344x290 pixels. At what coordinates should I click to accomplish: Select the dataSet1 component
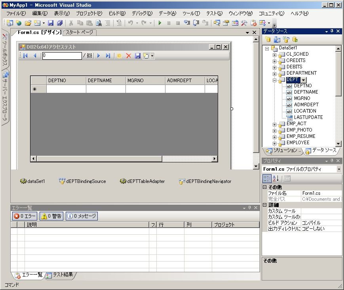tap(32, 181)
